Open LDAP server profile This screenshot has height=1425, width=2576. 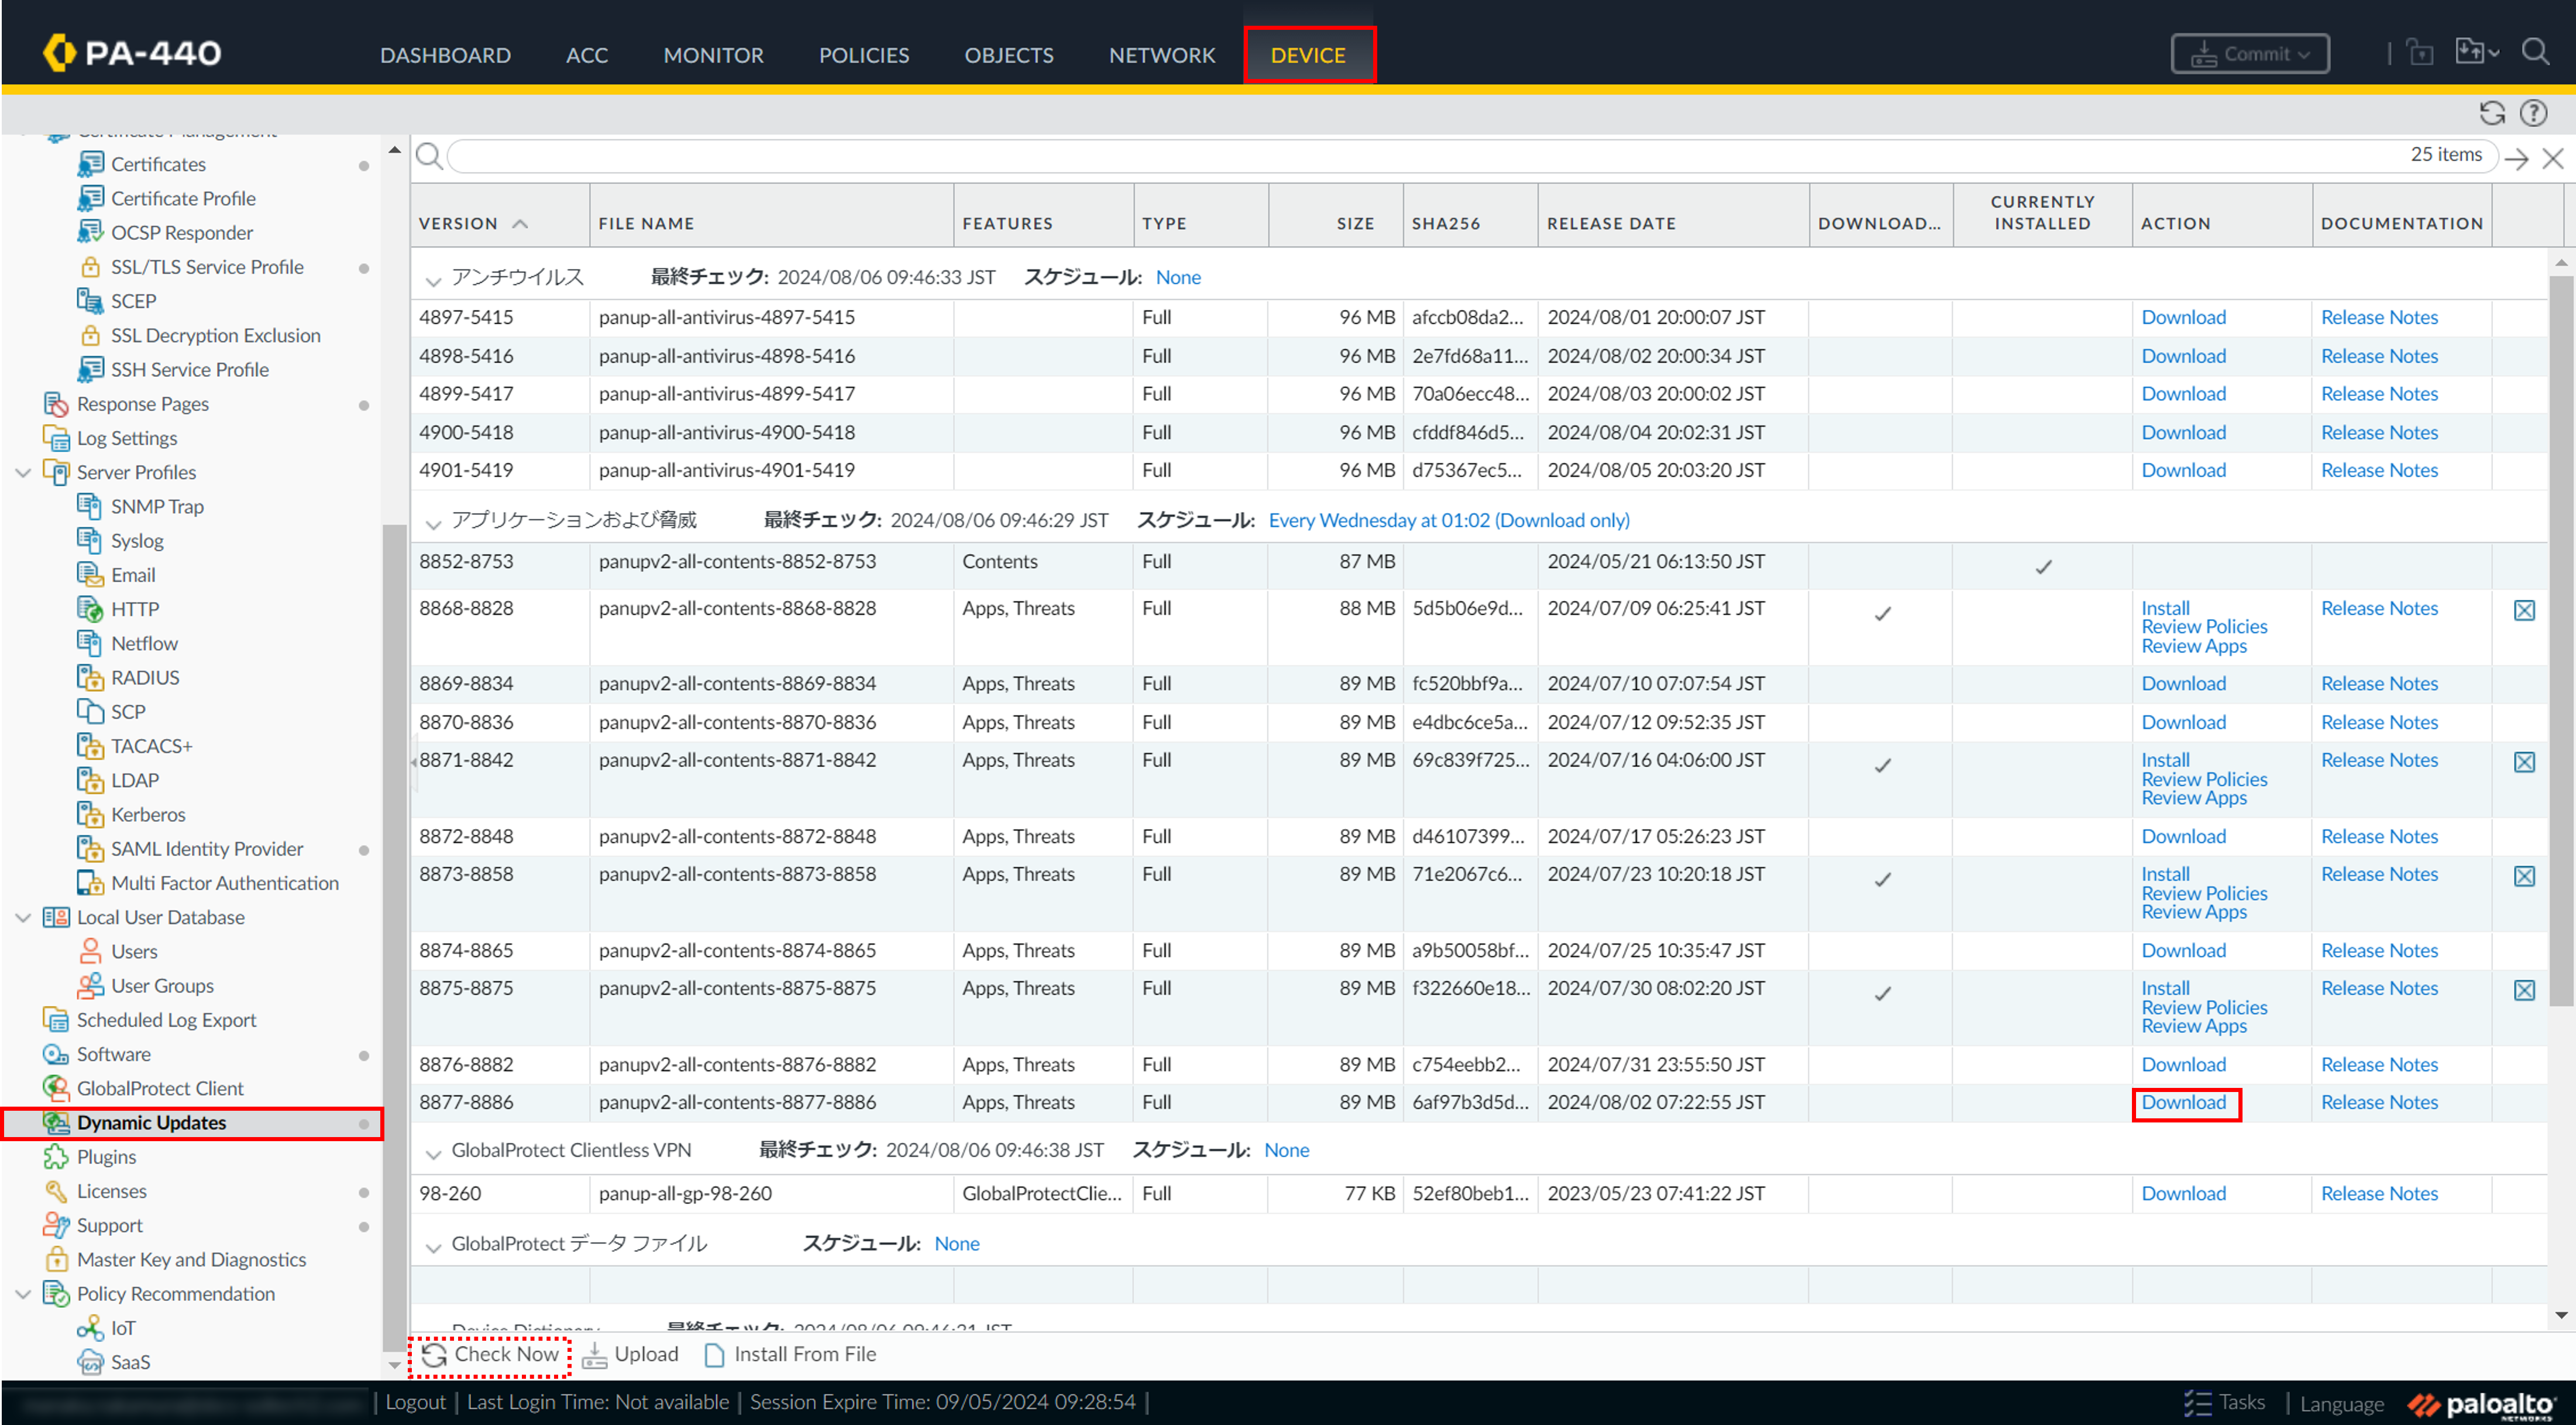coord(135,780)
